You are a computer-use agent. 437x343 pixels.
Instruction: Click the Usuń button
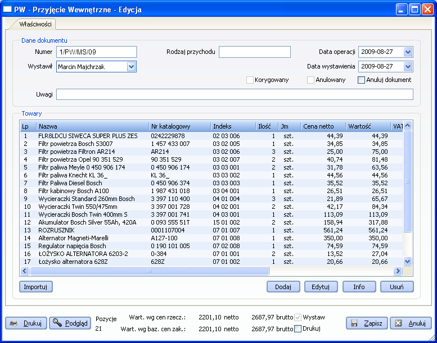[x=397, y=287]
